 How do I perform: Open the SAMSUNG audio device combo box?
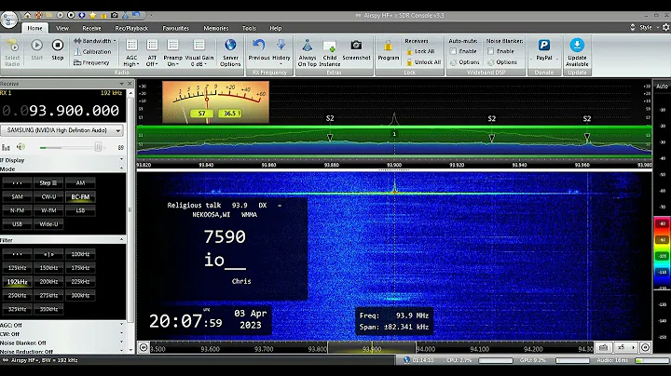click(62, 130)
